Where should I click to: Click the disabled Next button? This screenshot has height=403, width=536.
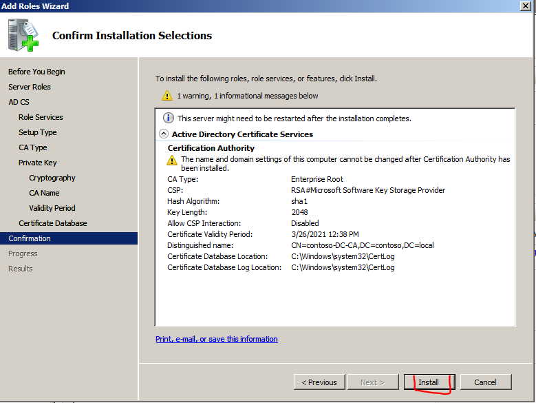373,382
